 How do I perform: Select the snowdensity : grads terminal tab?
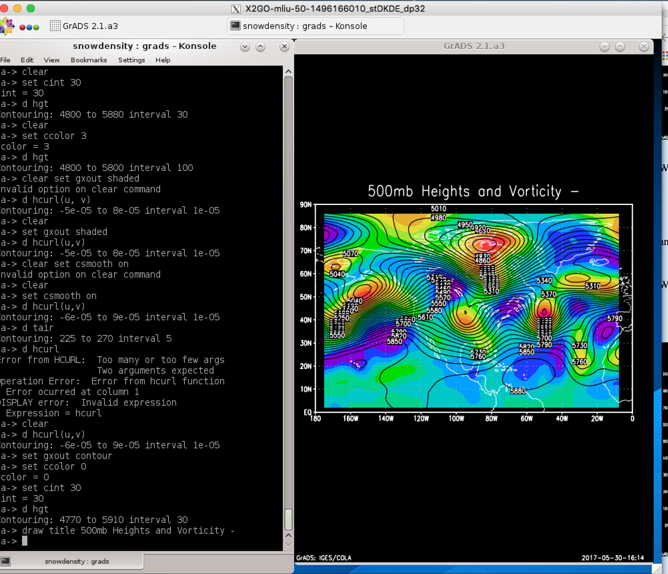(x=77, y=561)
